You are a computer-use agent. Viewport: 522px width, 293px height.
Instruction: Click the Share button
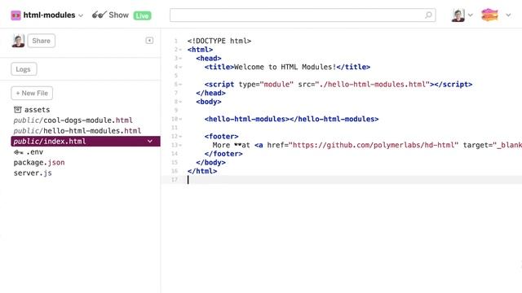42,41
